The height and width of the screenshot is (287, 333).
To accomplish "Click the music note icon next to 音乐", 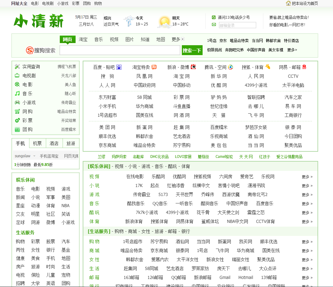I will coord(17,93).
